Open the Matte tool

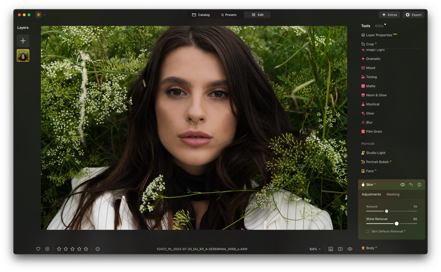[368, 86]
